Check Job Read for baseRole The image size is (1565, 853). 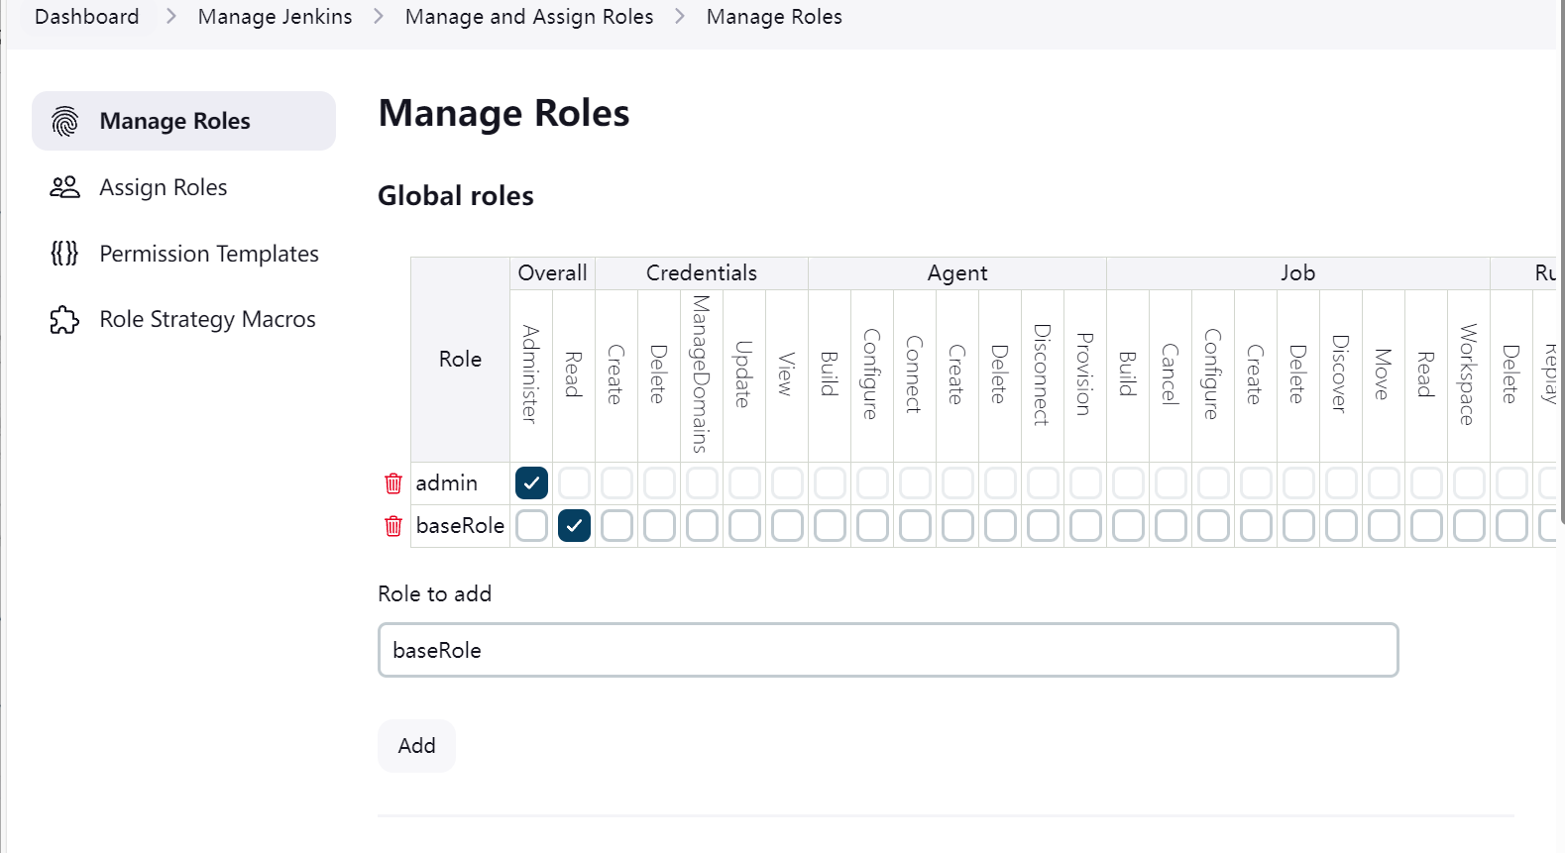point(1426,526)
